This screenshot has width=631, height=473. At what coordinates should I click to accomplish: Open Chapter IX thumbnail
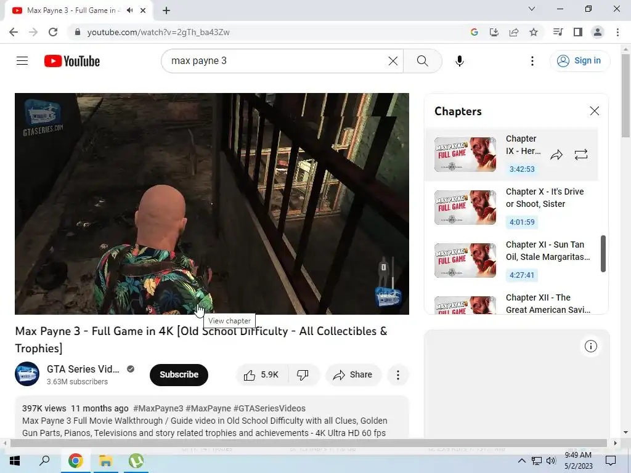pyautogui.click(x=465, y=155)
